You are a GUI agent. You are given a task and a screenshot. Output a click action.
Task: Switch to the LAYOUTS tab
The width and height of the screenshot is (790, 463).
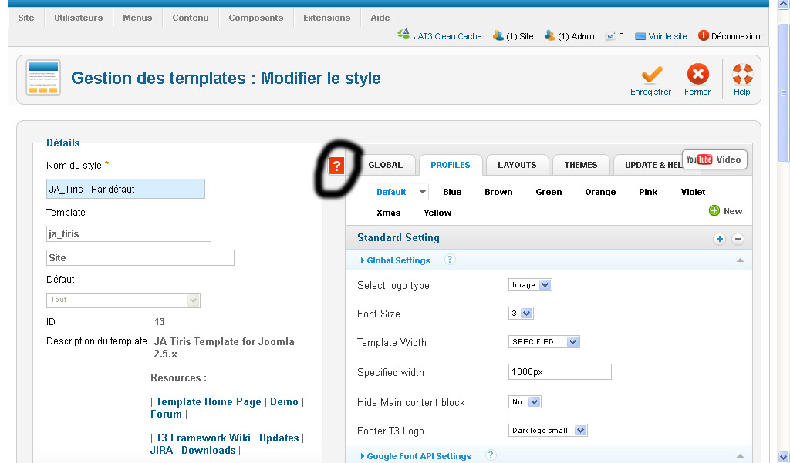517,165
